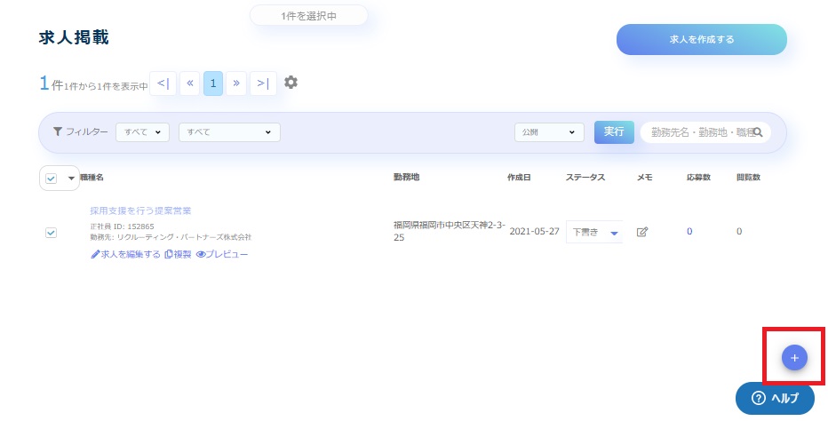Click the job search input field
Viewport: 828px width, 421px height.
697,132
